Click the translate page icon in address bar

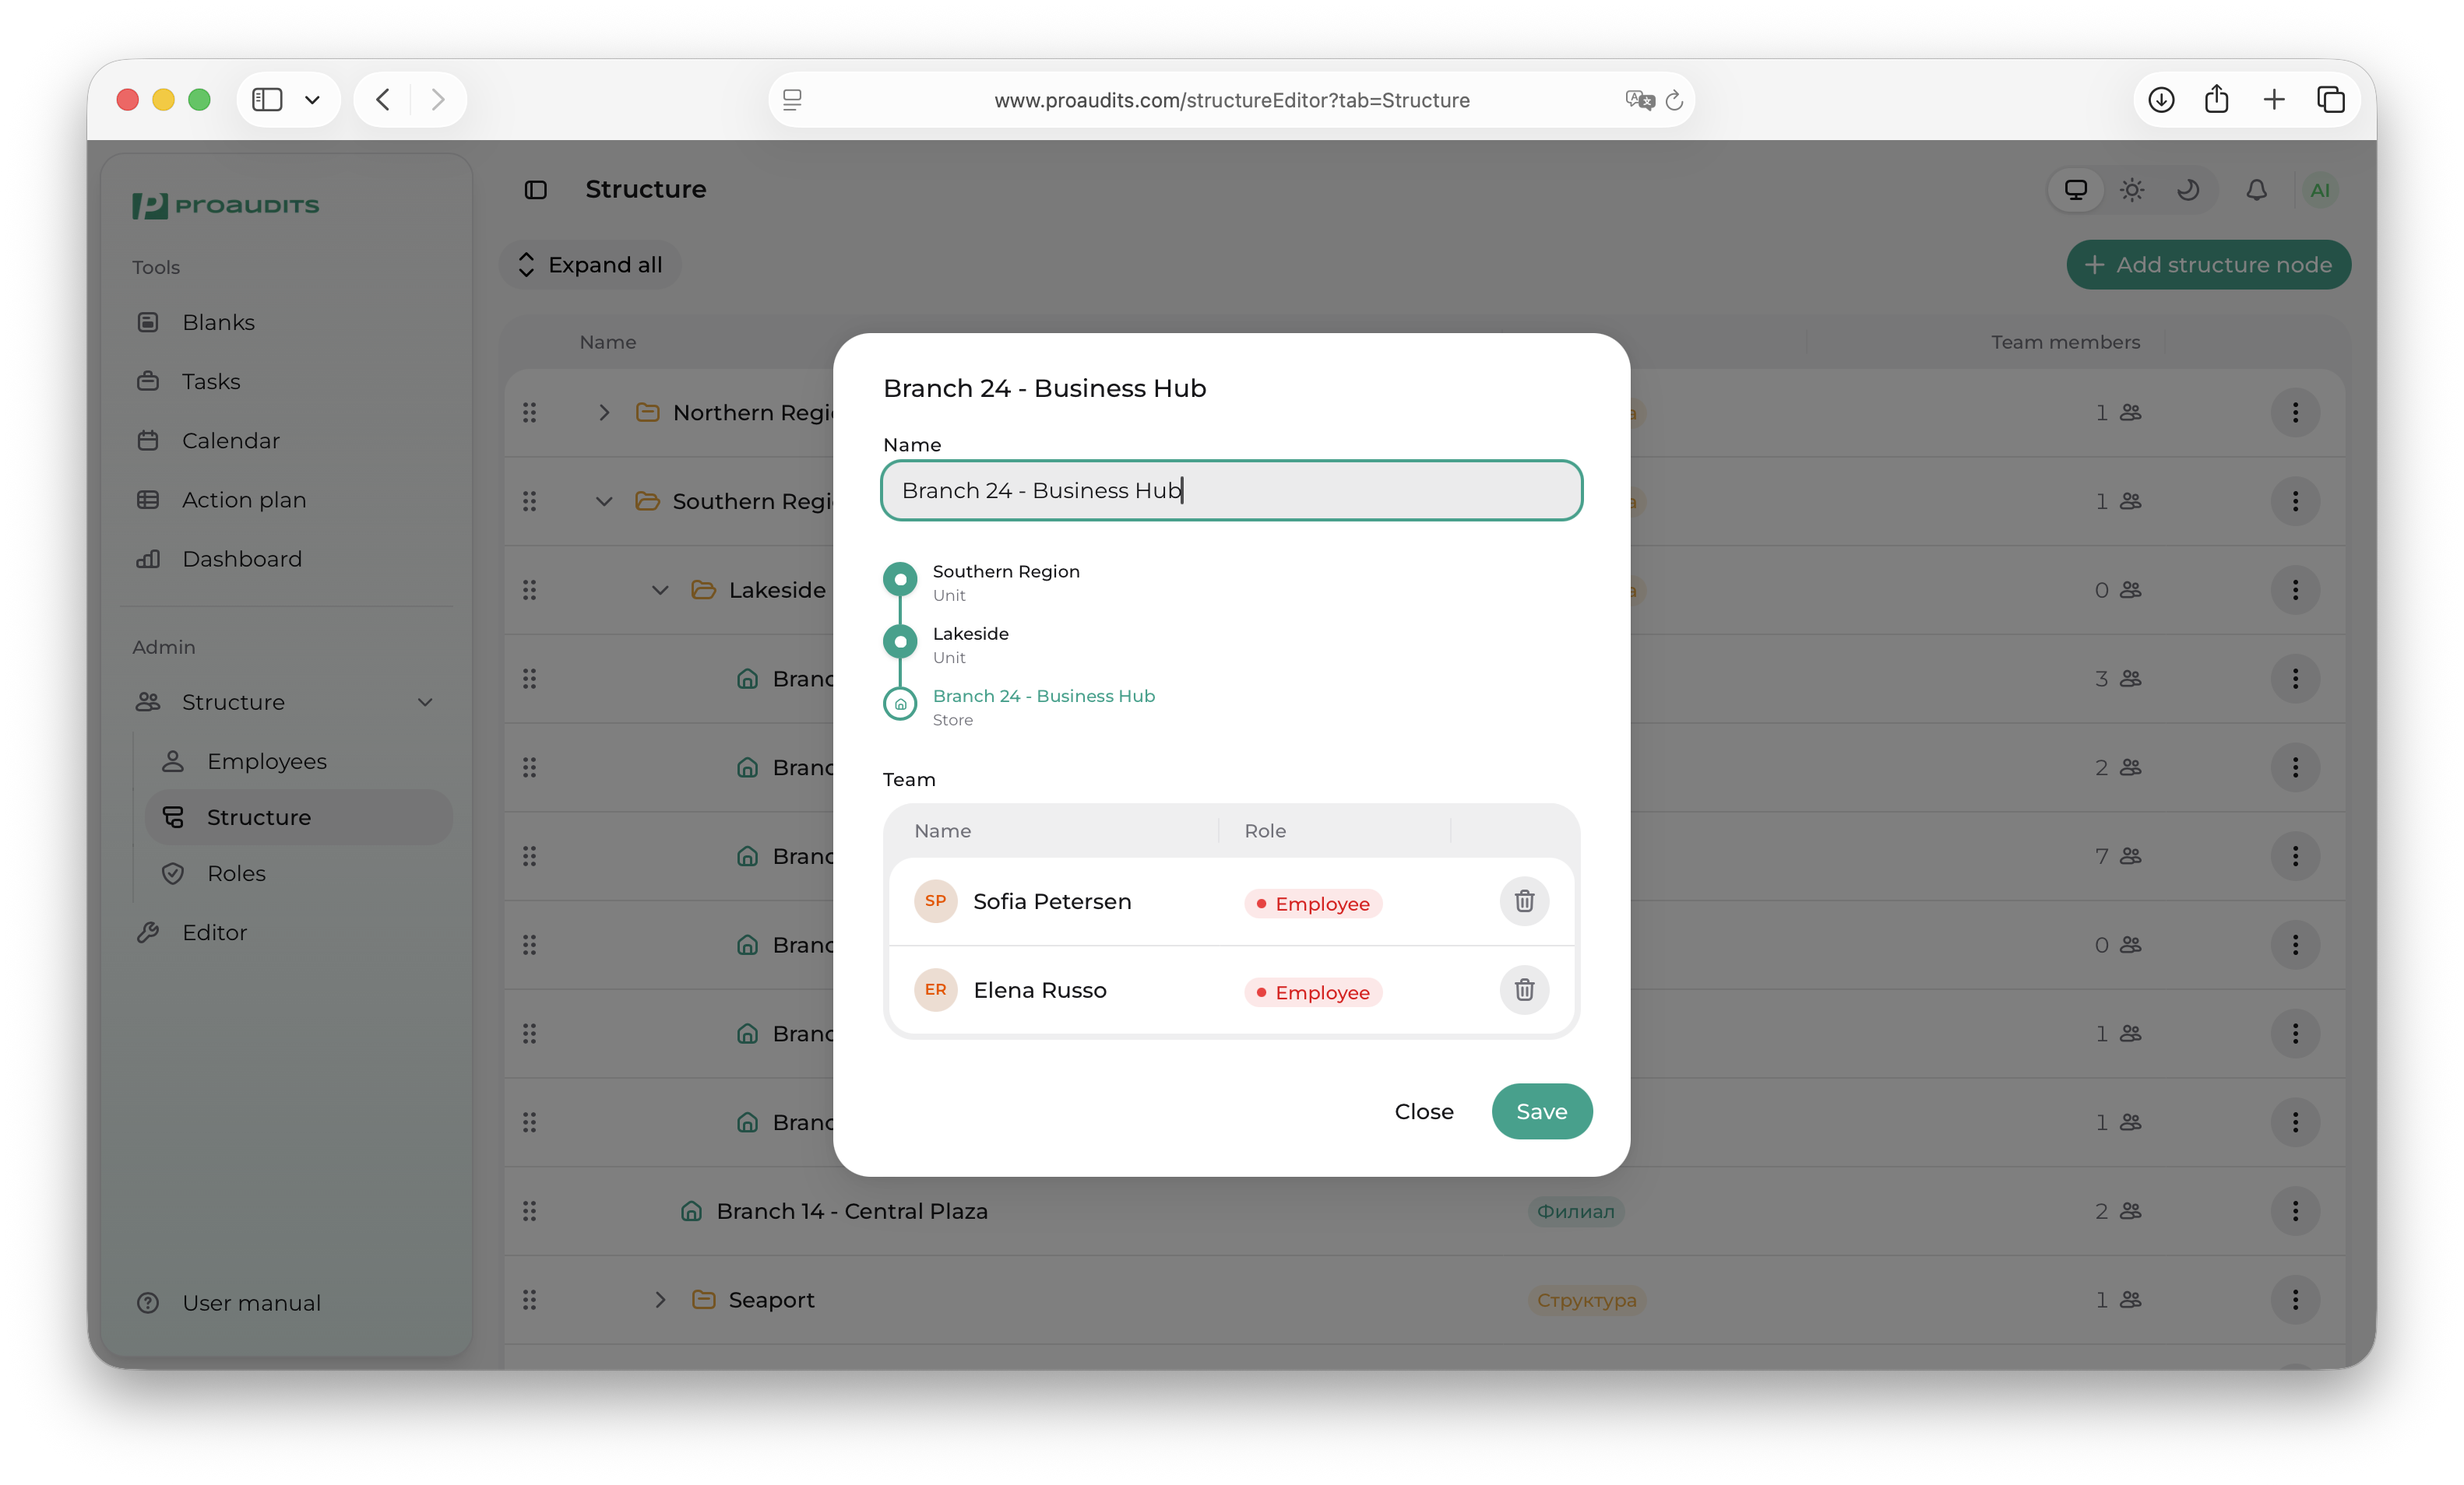tap(1640, 100)
